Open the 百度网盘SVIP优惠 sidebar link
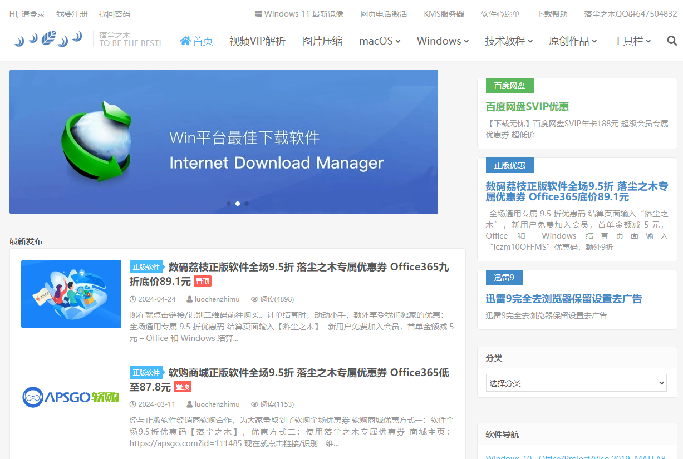The height and width of the screenshot is (459, 683). 527,107
